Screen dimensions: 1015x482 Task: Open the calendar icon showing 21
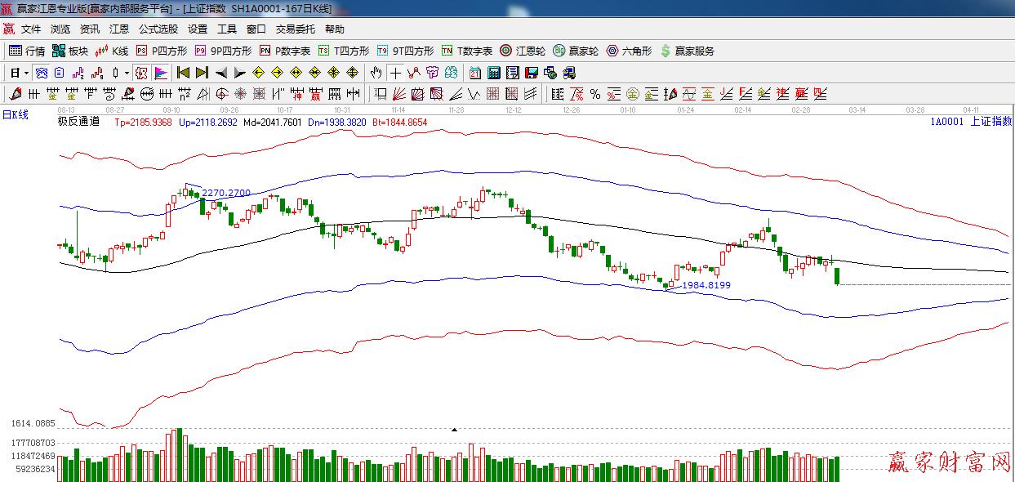[x=474, y=73]
